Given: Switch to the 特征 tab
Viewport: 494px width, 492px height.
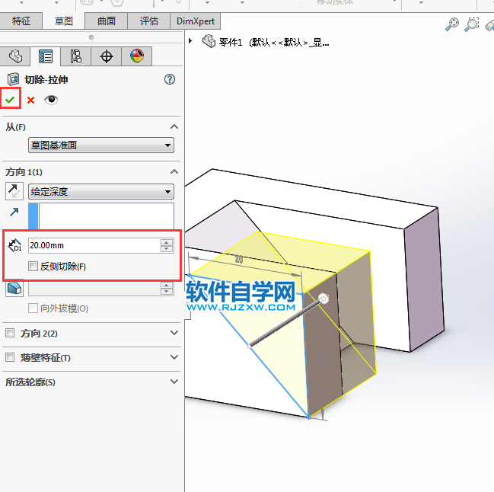Looking at the screenshot, I should point(21,21).
